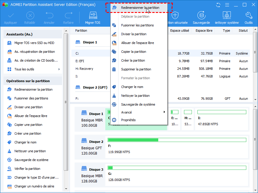Click the left sidebar vertical scrollbar

66,102
